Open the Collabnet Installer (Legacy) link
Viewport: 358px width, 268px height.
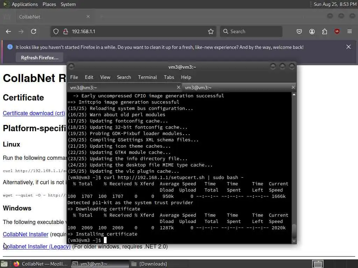(37, 247)
